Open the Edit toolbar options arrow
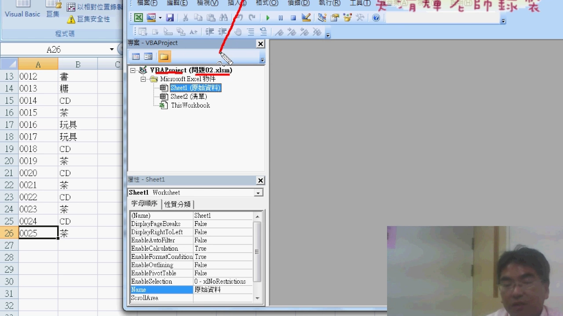 click(328, 34)
